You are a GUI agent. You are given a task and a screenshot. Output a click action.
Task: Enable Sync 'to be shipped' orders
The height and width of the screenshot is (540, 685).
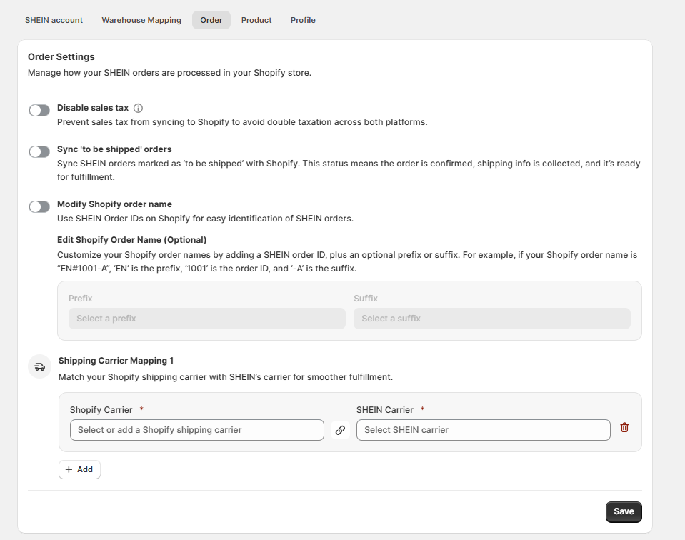(39, 151)
